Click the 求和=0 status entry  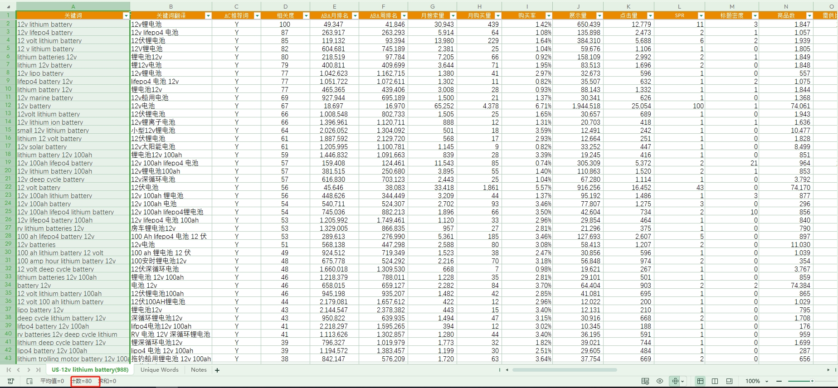tap(107, 381)
